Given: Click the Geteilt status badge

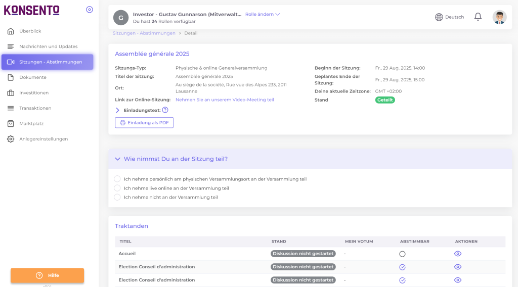Looking at the screenshot, I should 385,100.
